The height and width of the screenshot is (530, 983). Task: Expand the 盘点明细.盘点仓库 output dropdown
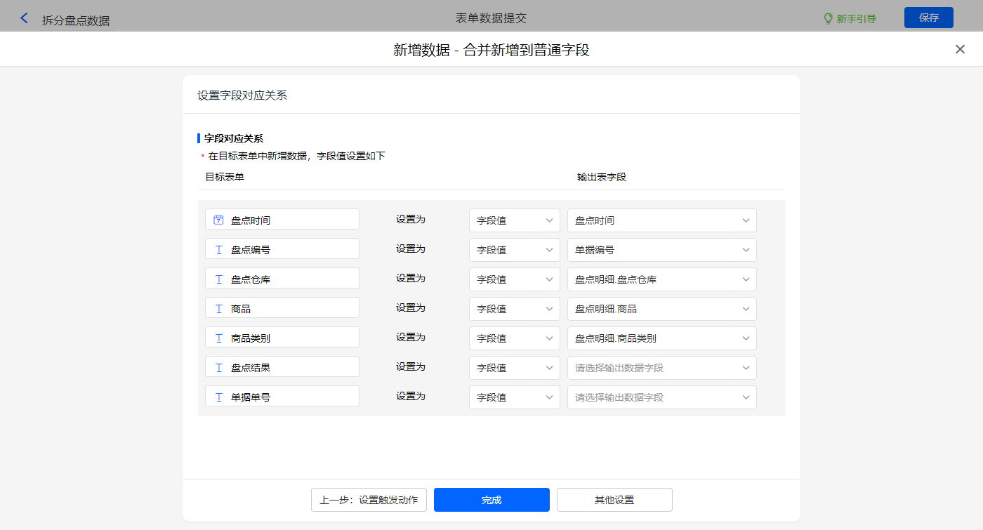pos(661,279)
